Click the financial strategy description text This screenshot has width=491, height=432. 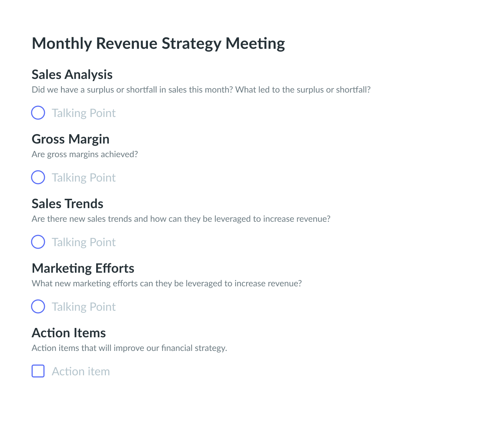tap(129, 348)
